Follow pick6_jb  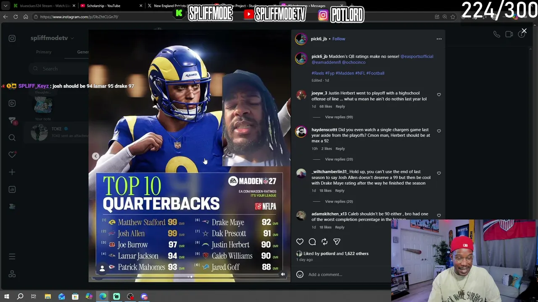pos(339,39)
